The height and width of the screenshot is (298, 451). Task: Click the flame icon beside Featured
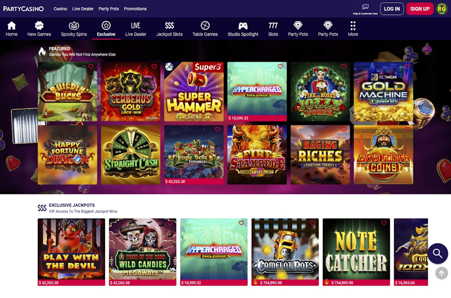point(42,51)
